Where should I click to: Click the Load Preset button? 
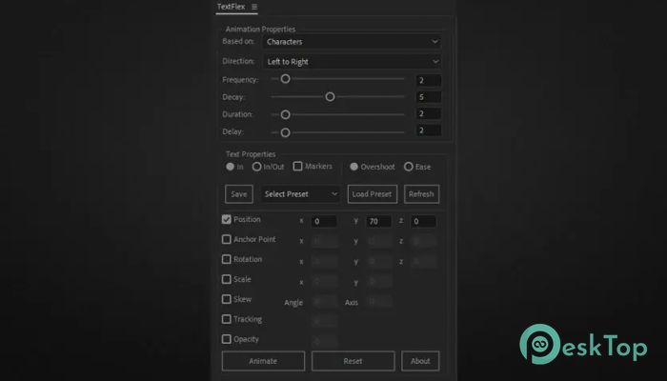click(373, 194)
